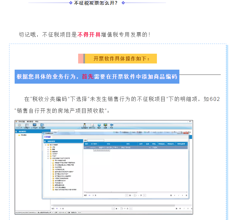Click the monitor icon next to help

(x=105, y=125)
